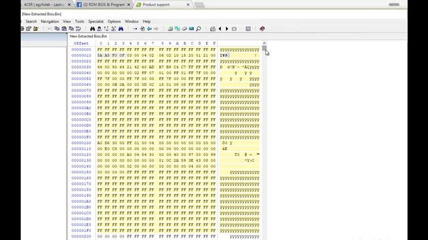428x240 pixels.
Task: Click the scrollbar up arrow of hex view
Action: click(264, 43)
